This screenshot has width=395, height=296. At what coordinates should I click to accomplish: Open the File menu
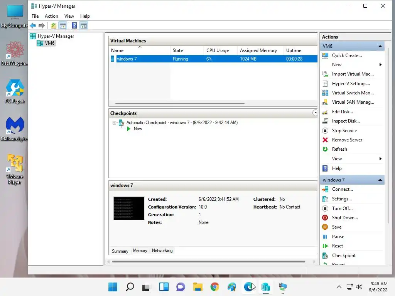coord(35,16)
